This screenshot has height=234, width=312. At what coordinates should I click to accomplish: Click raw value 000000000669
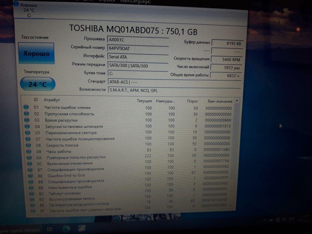click(218, 120)
